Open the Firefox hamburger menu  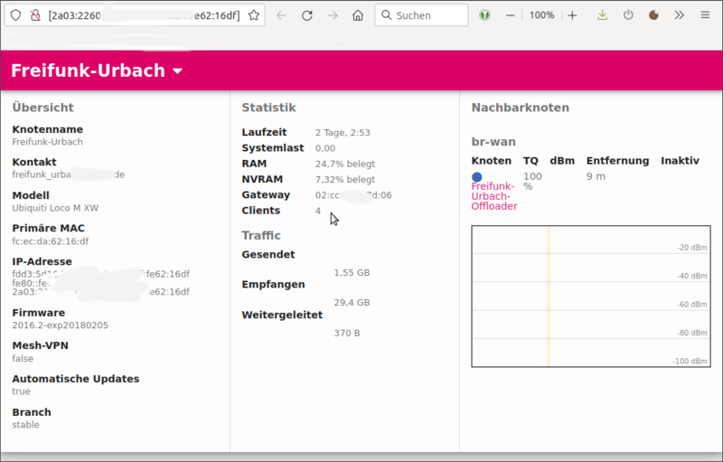705,15
